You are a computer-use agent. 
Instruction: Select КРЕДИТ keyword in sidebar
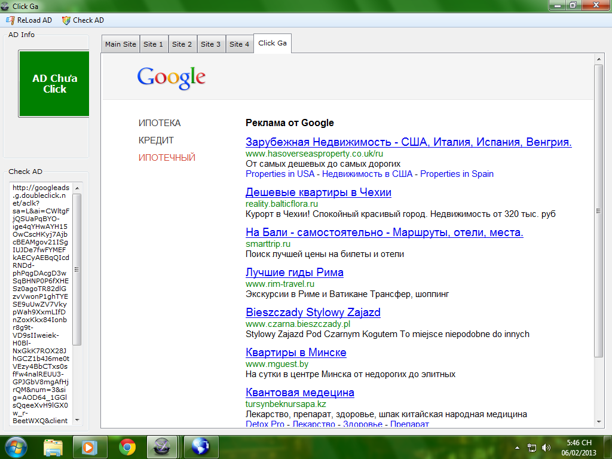156,140
